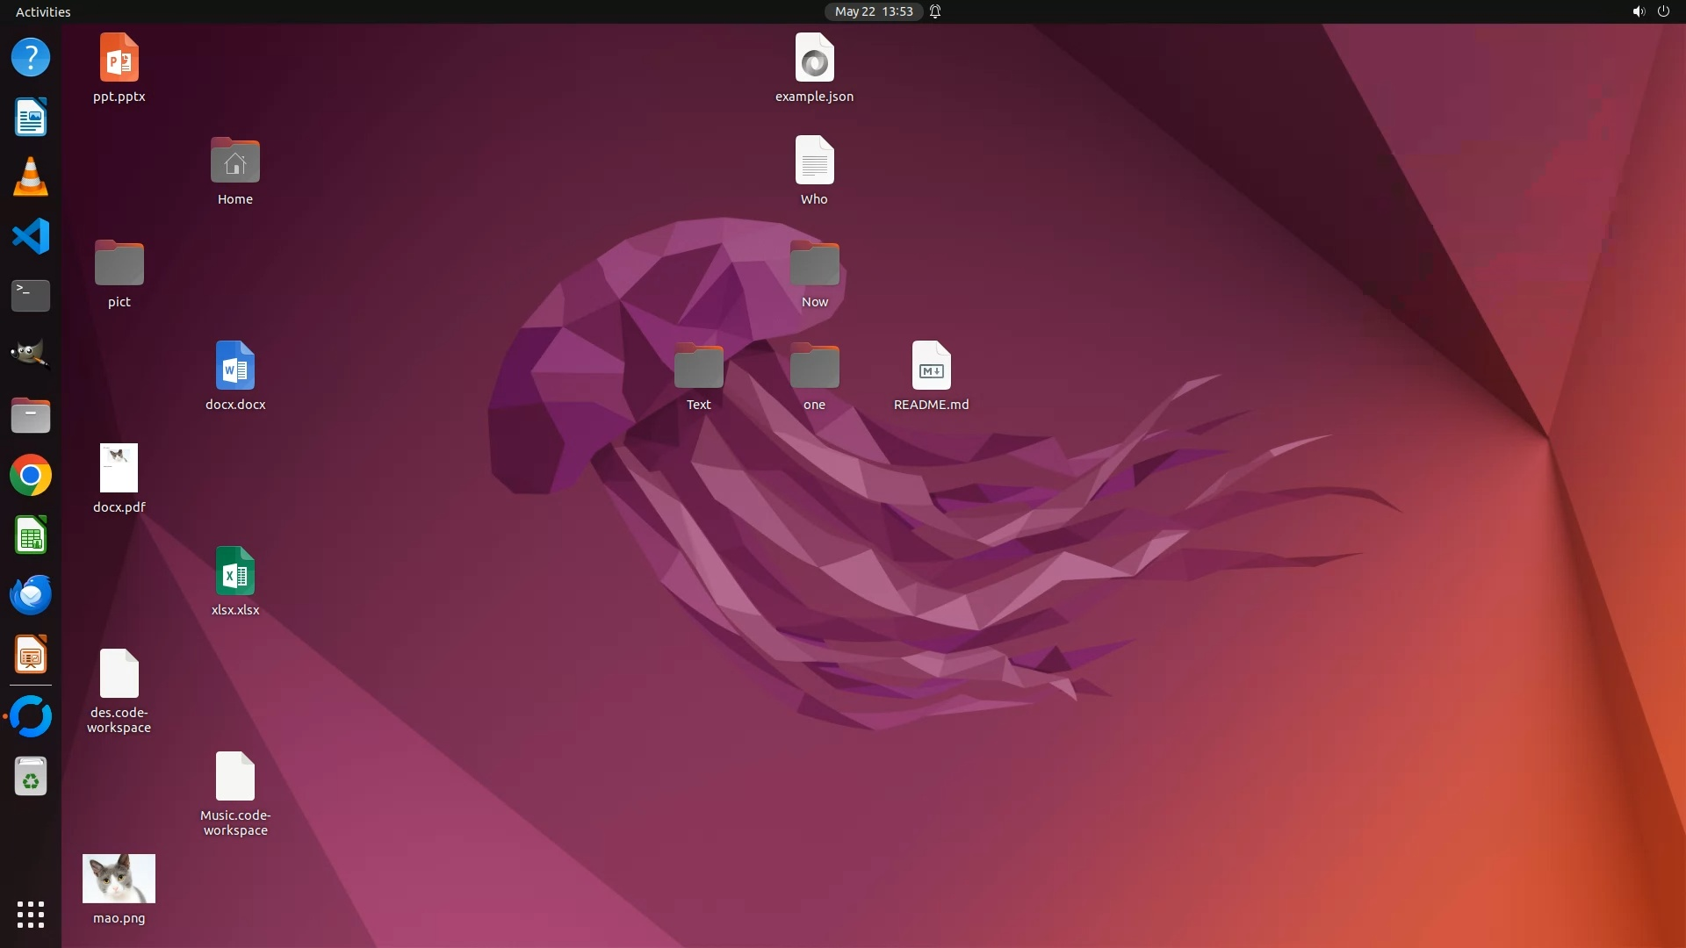Screen dimensions: 1686x948
Task: Open VLC media player from dock
Action: coord(31,176)
